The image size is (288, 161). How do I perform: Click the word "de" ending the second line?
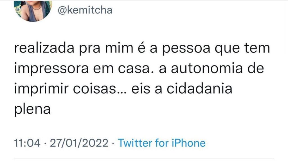pos(256,69)
